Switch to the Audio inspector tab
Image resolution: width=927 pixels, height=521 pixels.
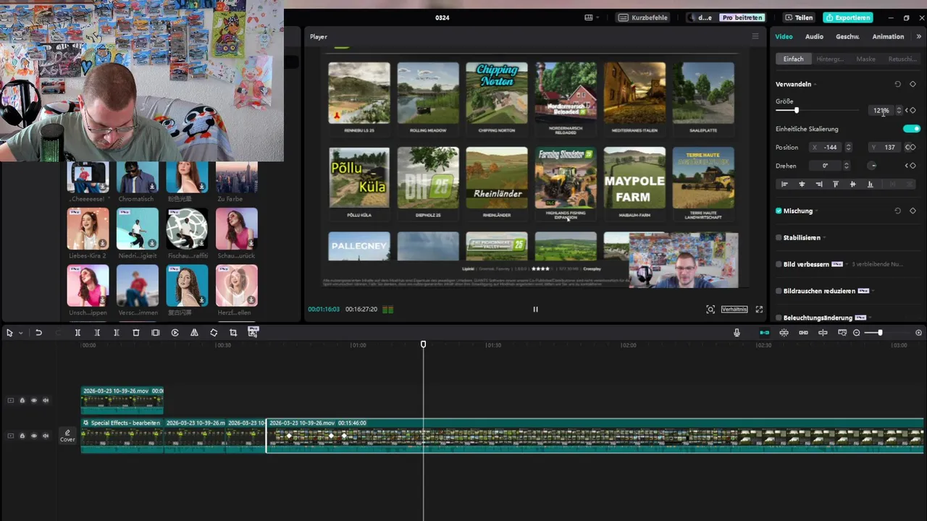pyautogui.click(x=814, y=36)
